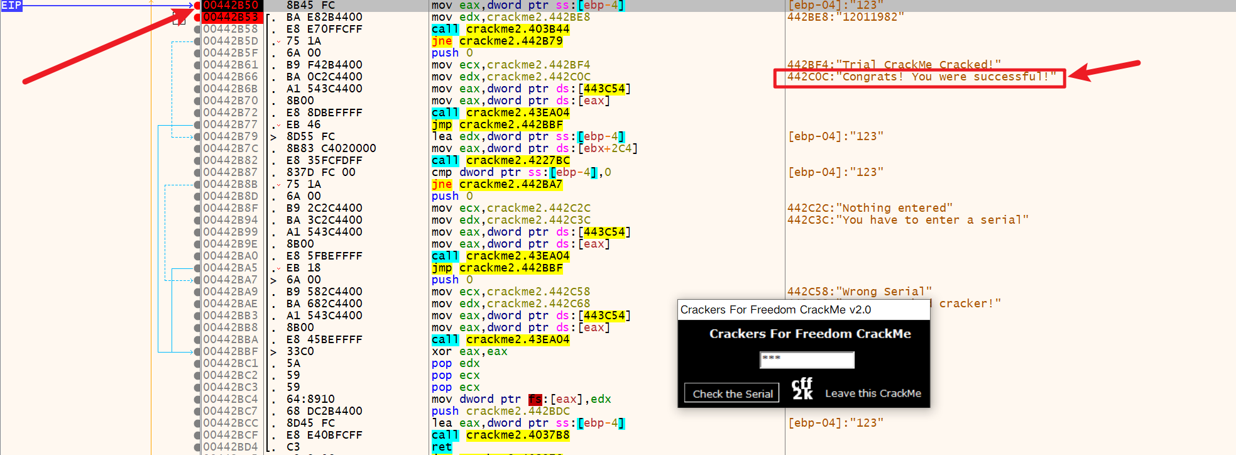Click Check the Serial button
This screenshot has height=455, width=1236.
click(x=732, y=393)
